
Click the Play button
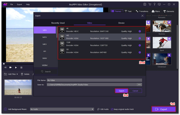[16, 67]
